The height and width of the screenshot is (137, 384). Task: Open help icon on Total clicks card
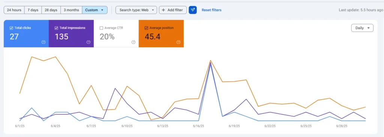click(43, 42)
